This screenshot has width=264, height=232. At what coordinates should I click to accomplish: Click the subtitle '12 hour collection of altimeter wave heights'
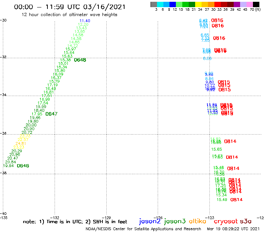(x=69, y=15)
